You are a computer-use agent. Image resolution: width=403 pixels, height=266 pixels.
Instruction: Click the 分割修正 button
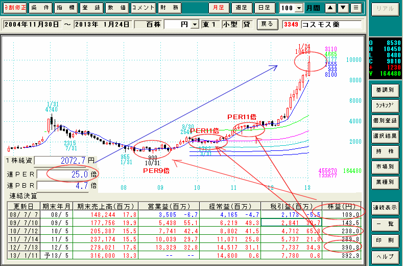[x=15, y=8]
